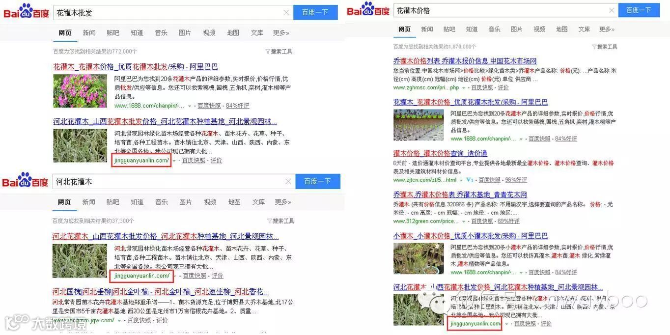Viewport: 670px width, 335px height.
Task: Click 84%好评 link in 花灌木批发 results
Action: pos(237,106)
